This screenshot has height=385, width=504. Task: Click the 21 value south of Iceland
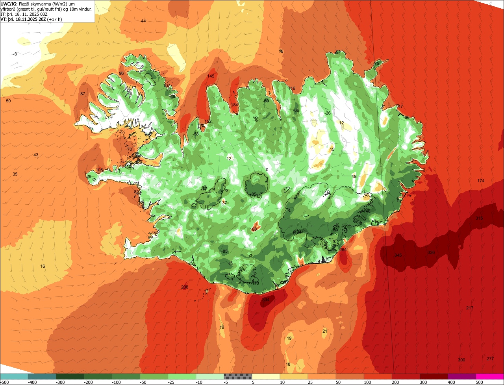(x=325, y=331)
